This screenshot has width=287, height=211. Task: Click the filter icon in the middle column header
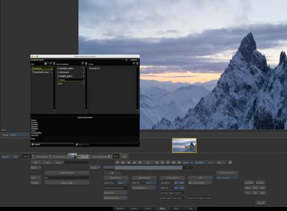click(x=83, y=63)
